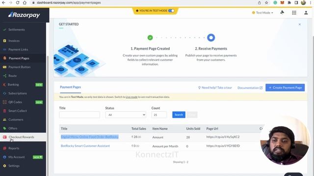This screenshot has width=314, height=176.
Task: Click the Route sidebar icon
Action: tap(4, 76)
